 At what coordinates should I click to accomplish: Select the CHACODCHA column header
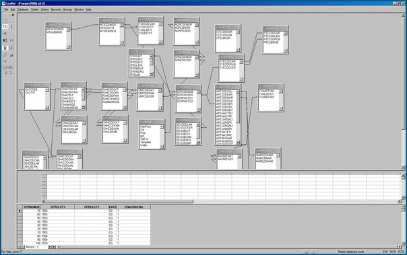pyautogui.click(x=133, y=207)
